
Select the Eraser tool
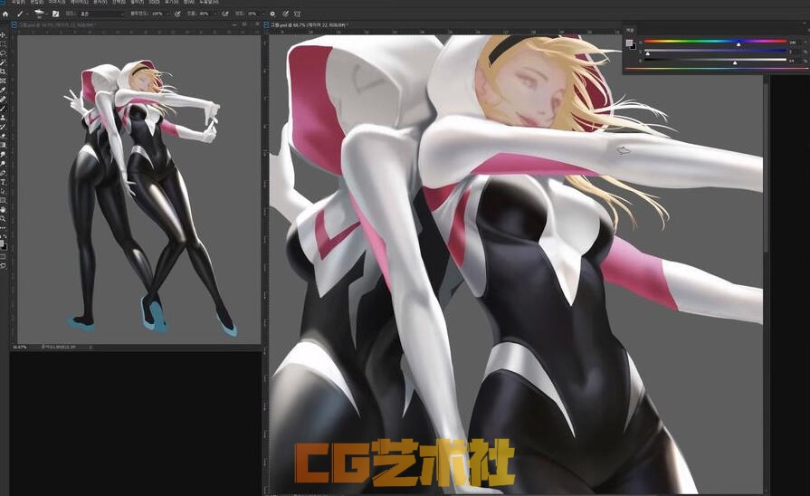pos(3,136)
